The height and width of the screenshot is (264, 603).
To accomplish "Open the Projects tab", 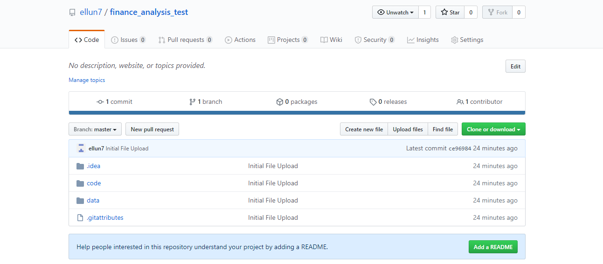I will [x=288, y=40].
